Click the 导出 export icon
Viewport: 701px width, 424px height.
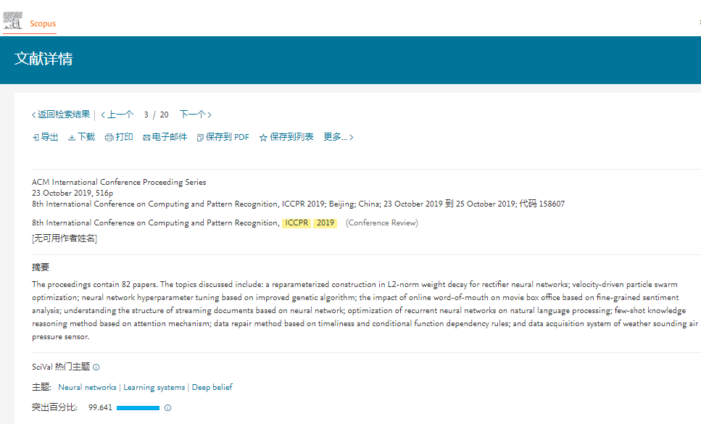(36, 137)
